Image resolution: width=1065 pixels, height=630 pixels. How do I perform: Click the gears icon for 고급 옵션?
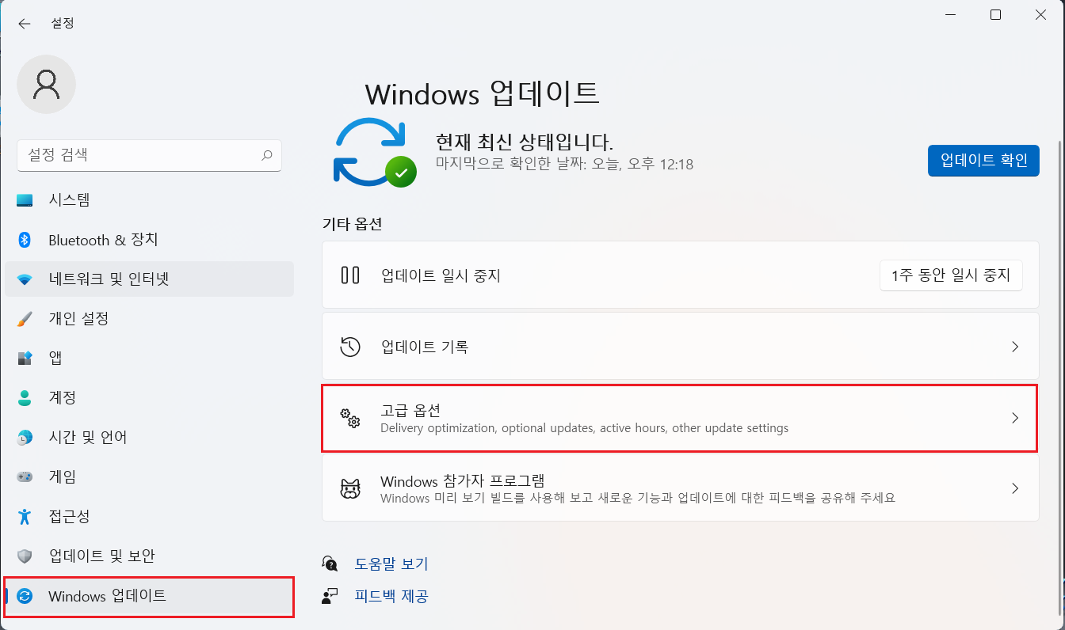(x=349, y=418)
